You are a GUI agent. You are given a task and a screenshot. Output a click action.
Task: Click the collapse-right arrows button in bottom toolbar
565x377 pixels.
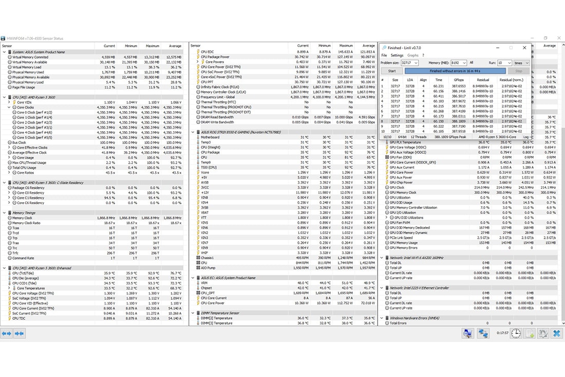point(20,334)
